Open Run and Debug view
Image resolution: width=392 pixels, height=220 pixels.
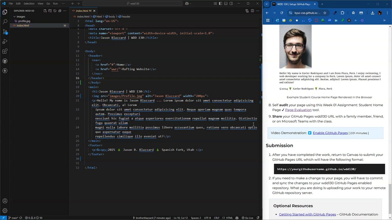pyautogui.click(x=5, y=42)
